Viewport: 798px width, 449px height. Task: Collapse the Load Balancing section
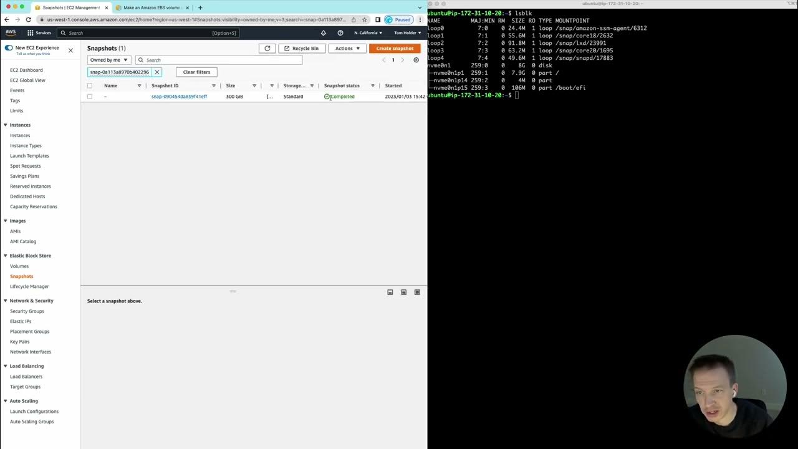click(x=6, y=366)
